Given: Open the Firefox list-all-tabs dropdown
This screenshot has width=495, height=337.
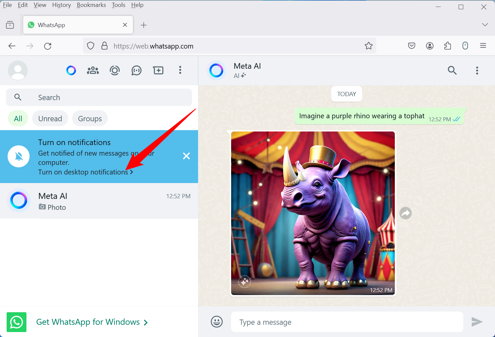Looking at the screenshot, I should [485, 25].
